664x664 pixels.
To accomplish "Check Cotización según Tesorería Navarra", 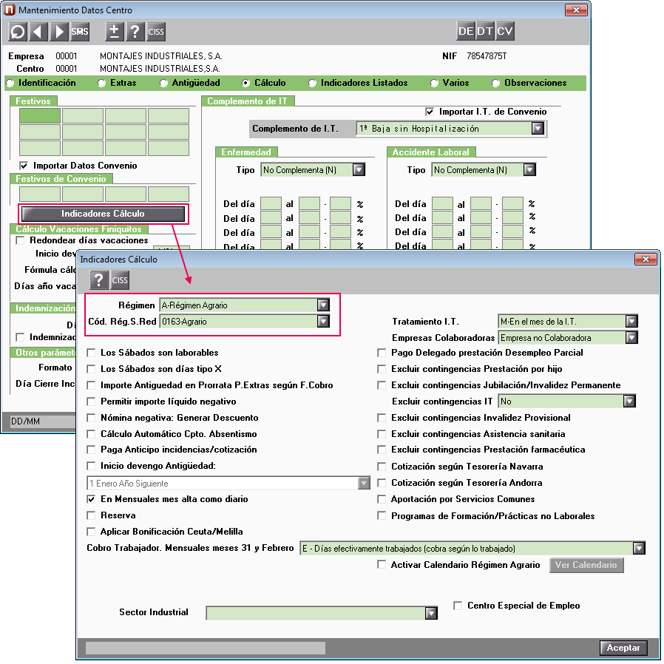I will coord(382,467).
